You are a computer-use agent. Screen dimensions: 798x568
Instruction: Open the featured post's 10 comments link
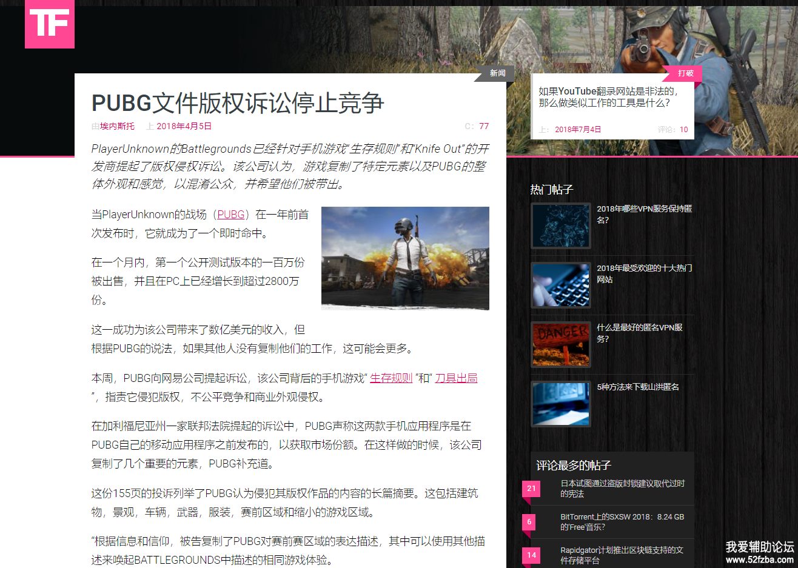[683, 129]
